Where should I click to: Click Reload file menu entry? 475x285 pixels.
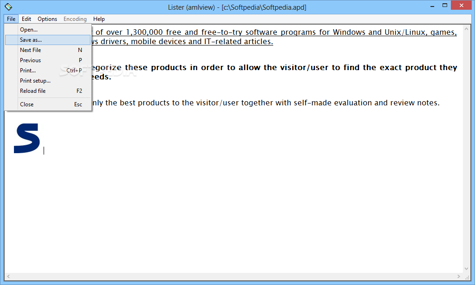click(x=48, y=91)
